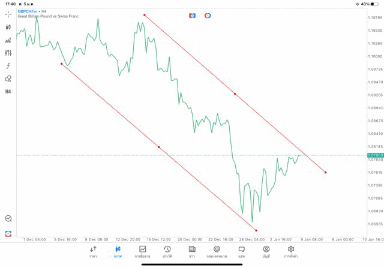384x268 pixels.
Task: Select the upper red trendline midpoint handle
Action: coord(235,94)
